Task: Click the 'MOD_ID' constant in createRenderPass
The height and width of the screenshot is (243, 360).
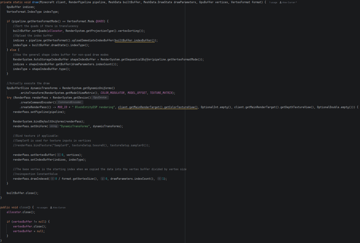Action: (62, 107)
